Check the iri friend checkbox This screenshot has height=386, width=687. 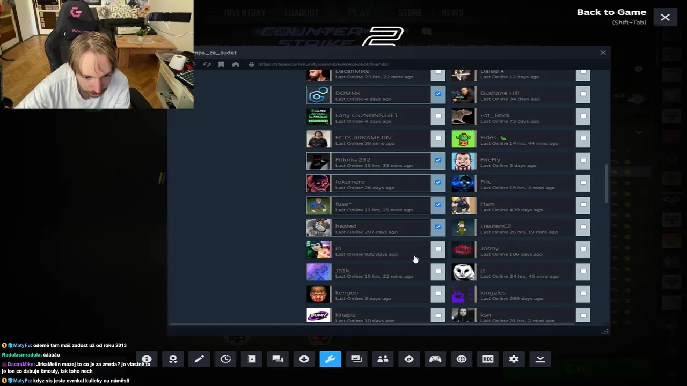[x=438, y=249]
